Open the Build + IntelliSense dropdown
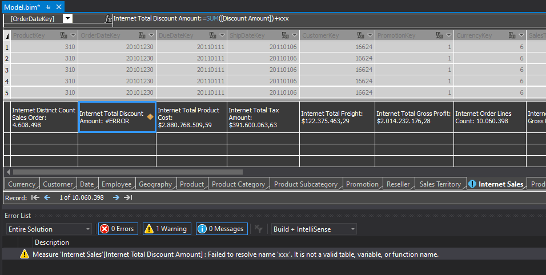The height and width of the screenshot is (275, 546). (314, 229)
